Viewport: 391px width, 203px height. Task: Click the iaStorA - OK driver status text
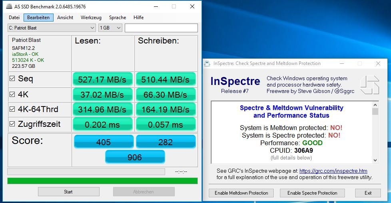click(x=25, y=54)
